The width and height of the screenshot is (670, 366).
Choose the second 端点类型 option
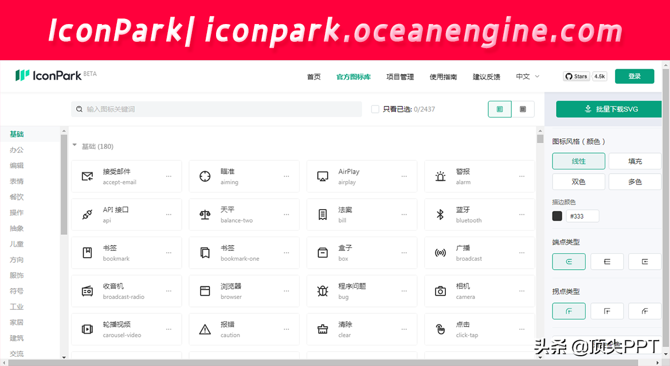tap(607, 261)
